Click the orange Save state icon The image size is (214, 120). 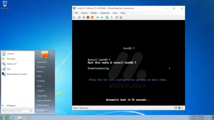[x=92, y=17]
